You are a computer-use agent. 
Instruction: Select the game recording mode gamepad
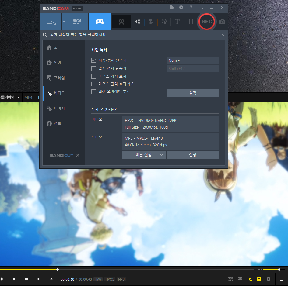point(100,22)
